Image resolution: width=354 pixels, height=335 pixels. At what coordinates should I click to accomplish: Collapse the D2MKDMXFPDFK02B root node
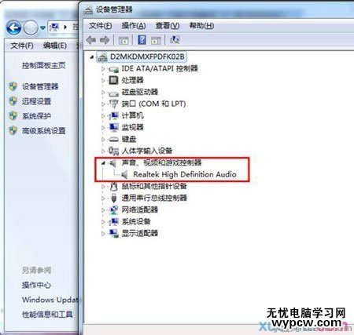[x=91, y=56]
